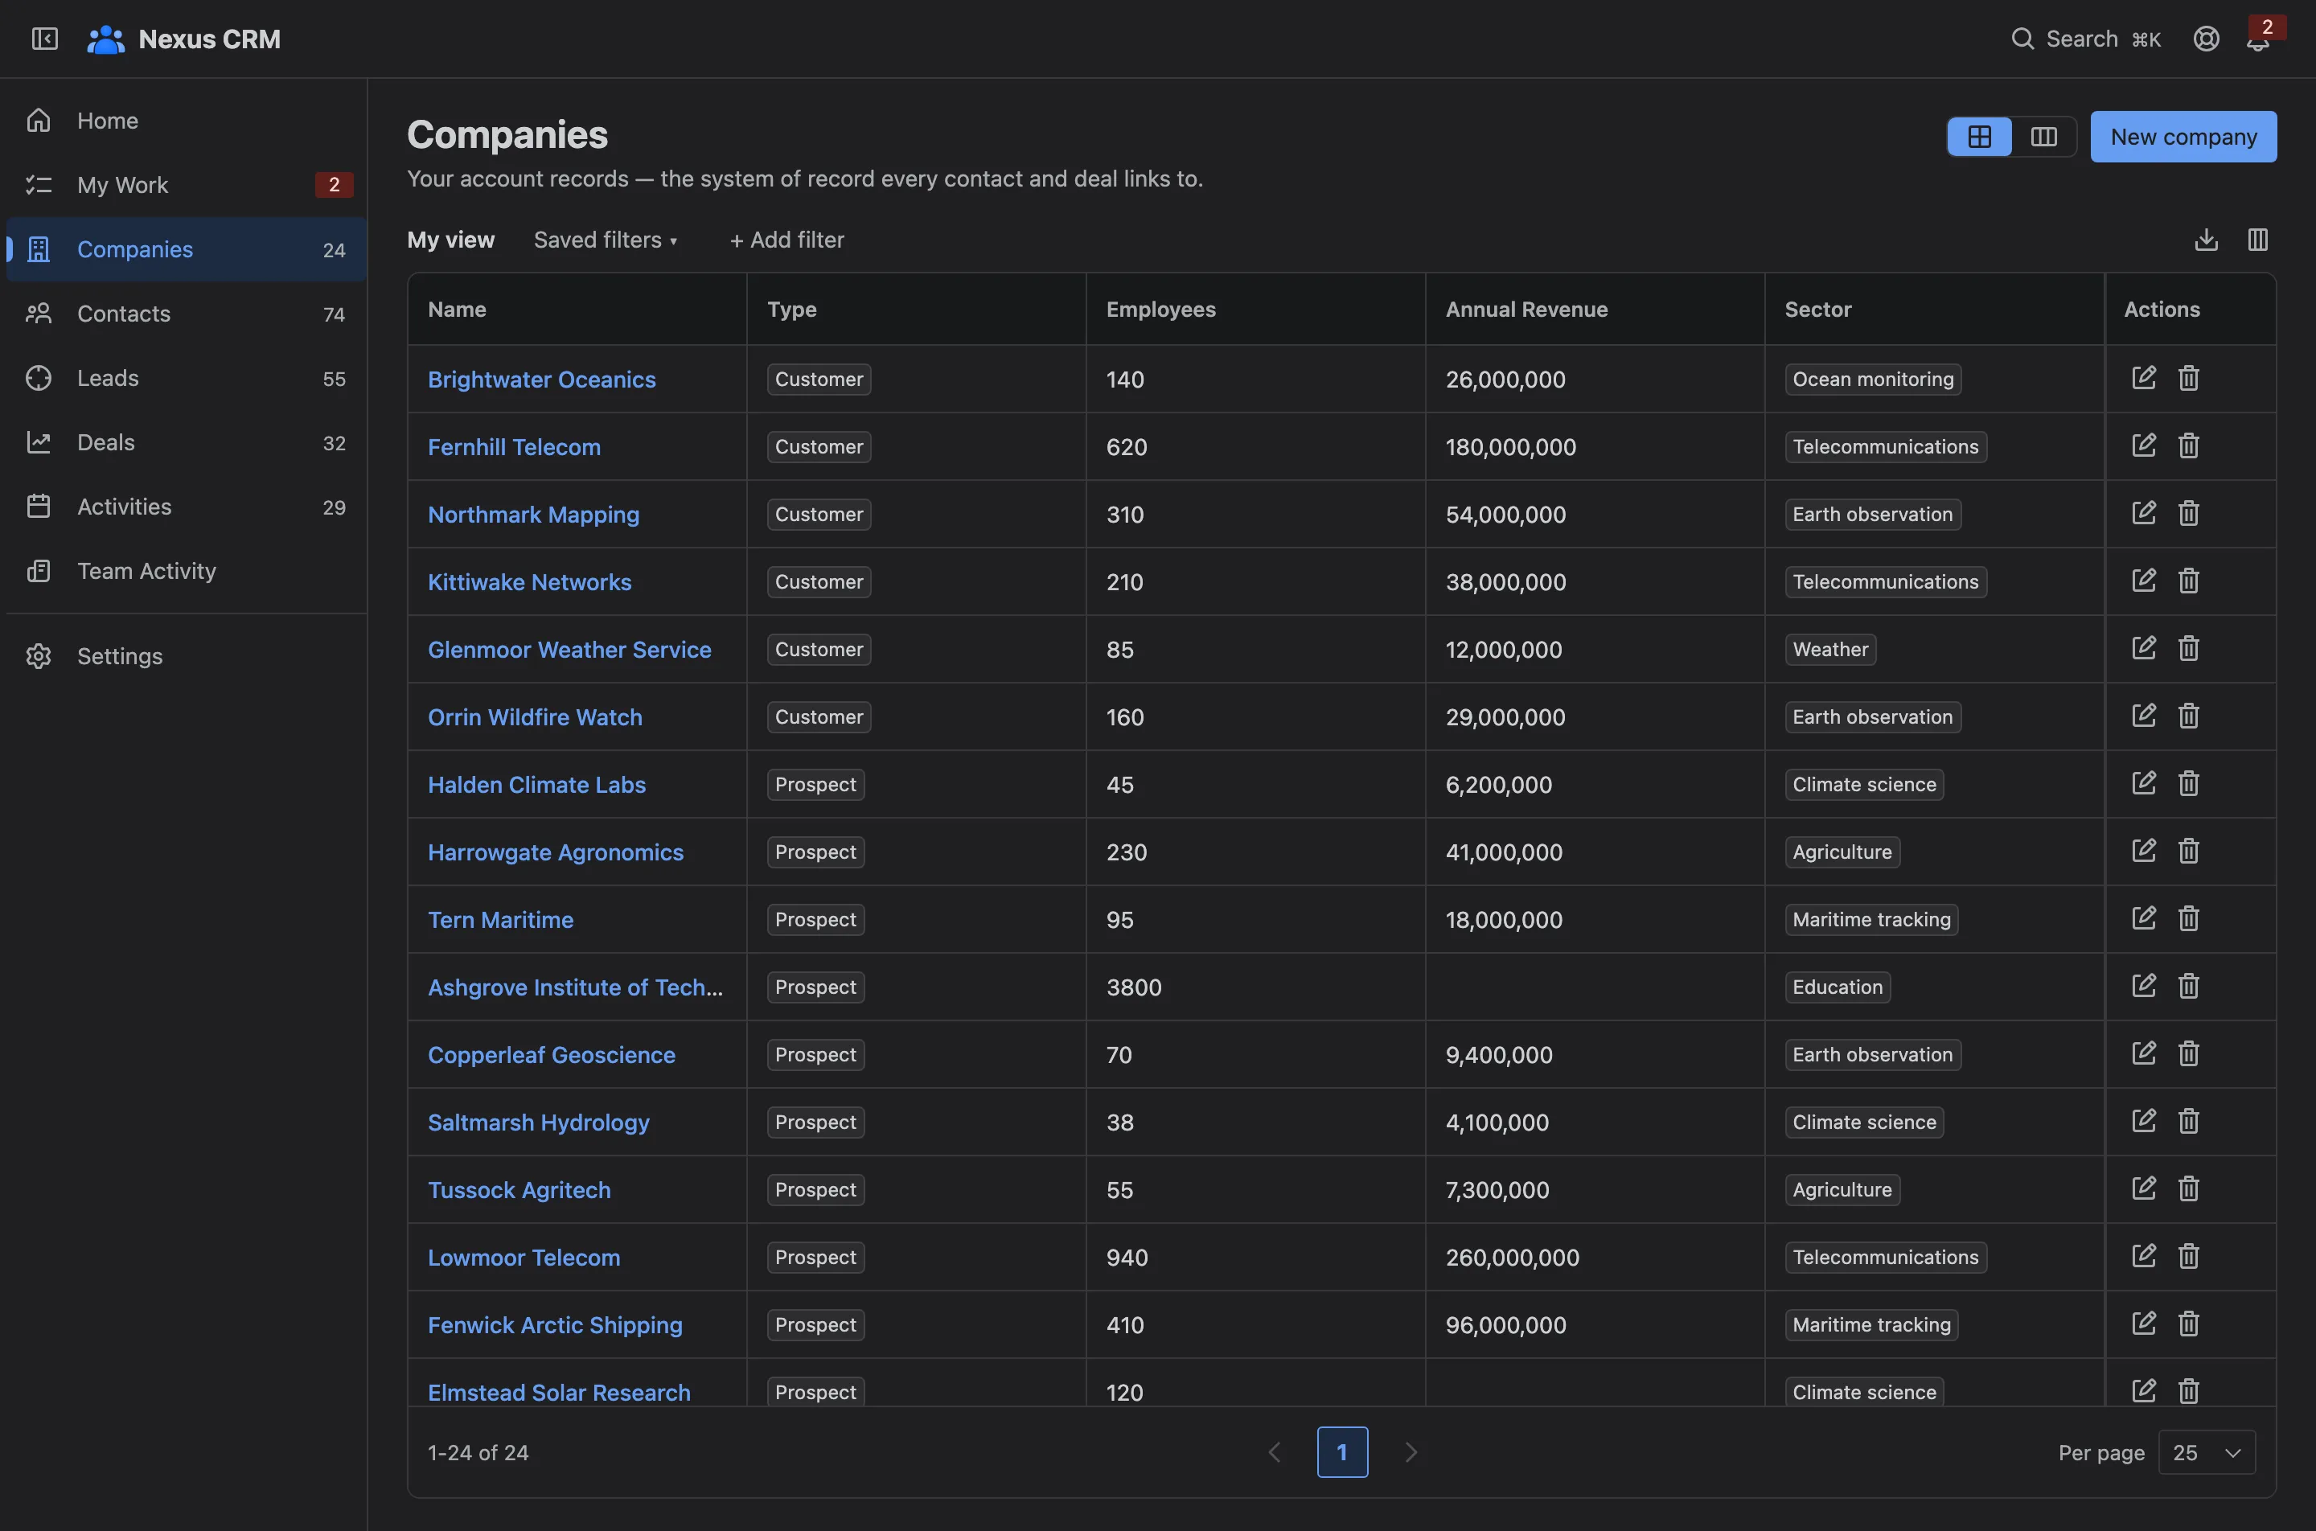
Task: Delete the Orrin Wildfire Watch entry
Action: click(2188, 716)
